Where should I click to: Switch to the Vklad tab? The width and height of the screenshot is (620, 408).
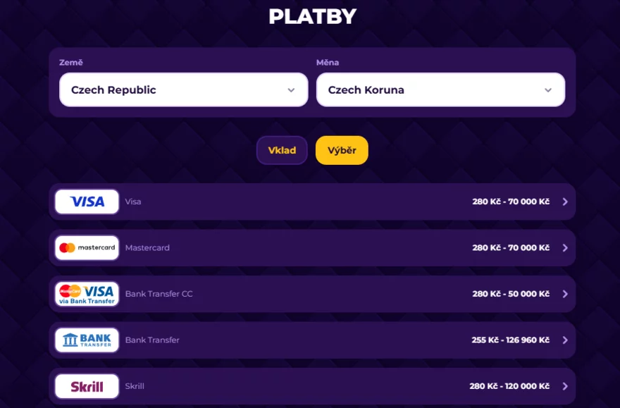pos(282,150)
